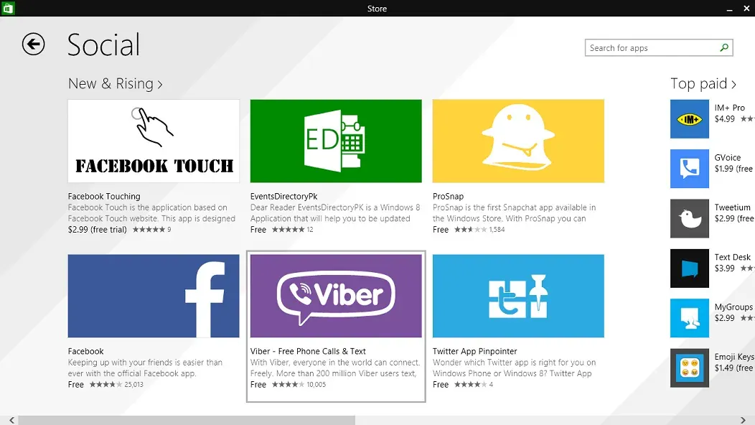Open the Text Desk app icon
Viewport: 755px width, 425px height.
[689, 268]
